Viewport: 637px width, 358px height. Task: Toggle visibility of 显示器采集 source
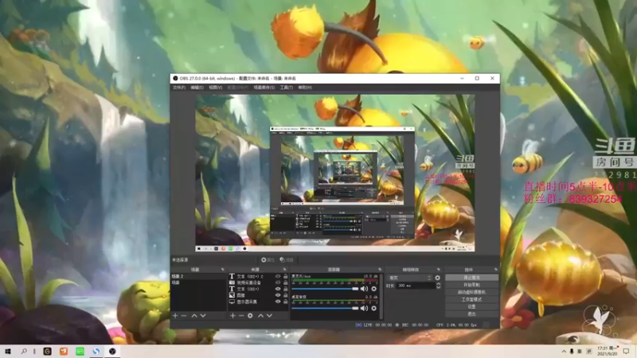point(278,302)
